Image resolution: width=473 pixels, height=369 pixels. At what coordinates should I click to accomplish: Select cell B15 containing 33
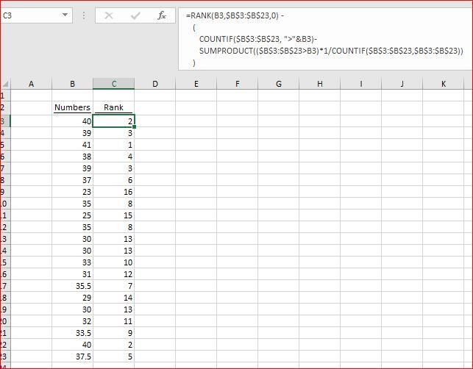(x=72, y=262)
